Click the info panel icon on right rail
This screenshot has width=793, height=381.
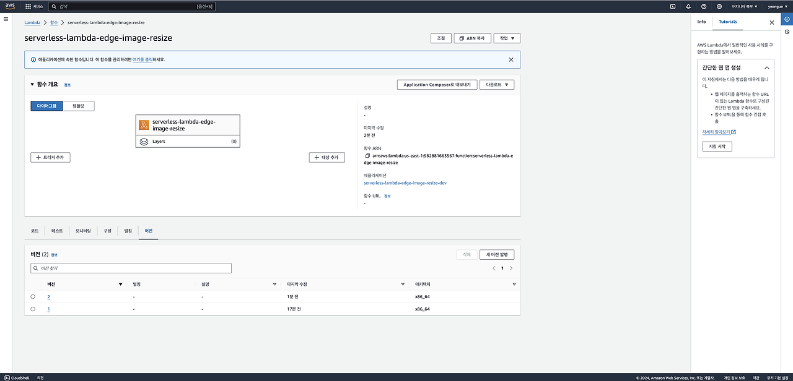click(x=787, y=19)
